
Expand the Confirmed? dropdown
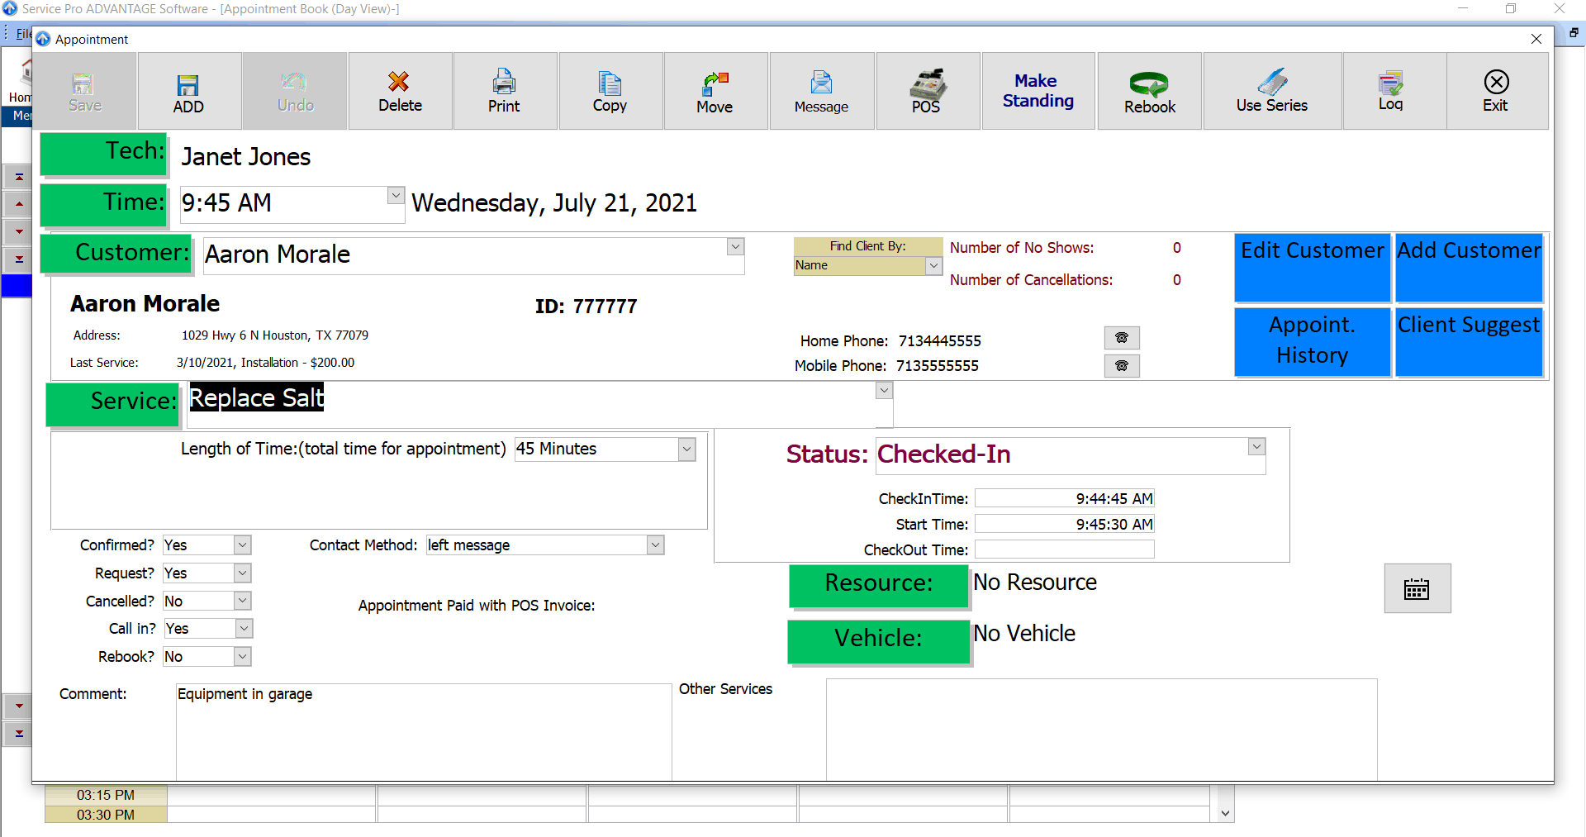[x=242, y=545]
